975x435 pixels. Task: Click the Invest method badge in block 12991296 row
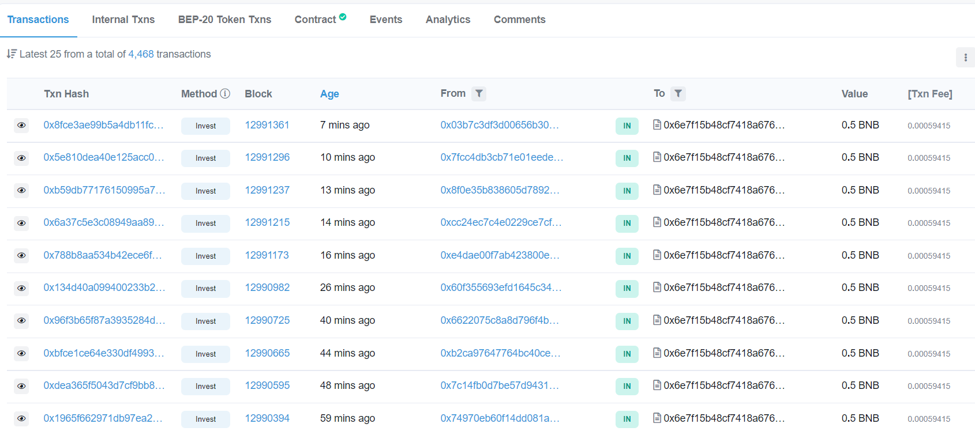205,158
